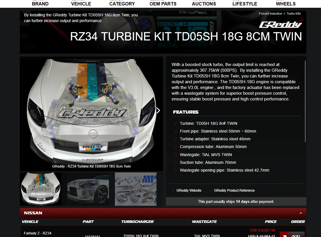321x237 pixels.
Task: Click the WASTEGATE column header
Action: coord(204,222)
